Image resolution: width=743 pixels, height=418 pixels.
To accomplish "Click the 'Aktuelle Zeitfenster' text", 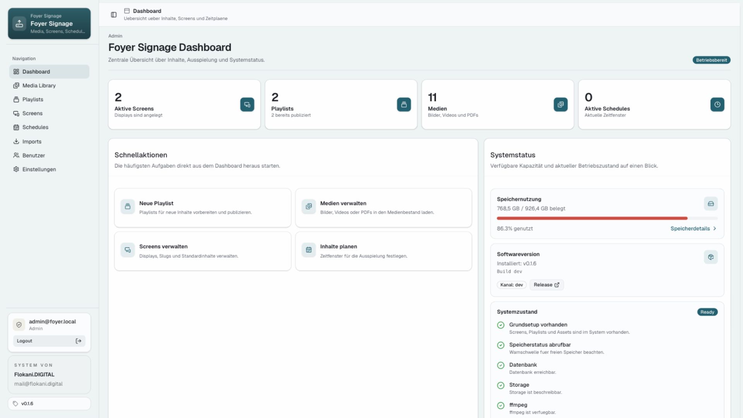I will [x=605, y=115].
